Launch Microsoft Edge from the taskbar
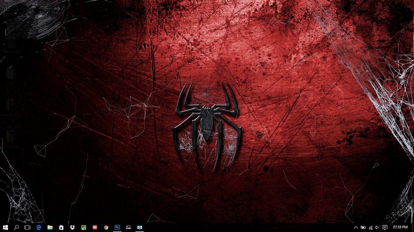This screenshot has height=232, width=414. tap(38, 227)
